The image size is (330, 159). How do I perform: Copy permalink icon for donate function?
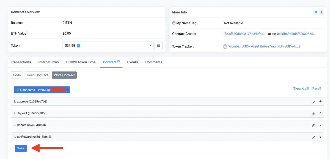click(x=313, y=125)
